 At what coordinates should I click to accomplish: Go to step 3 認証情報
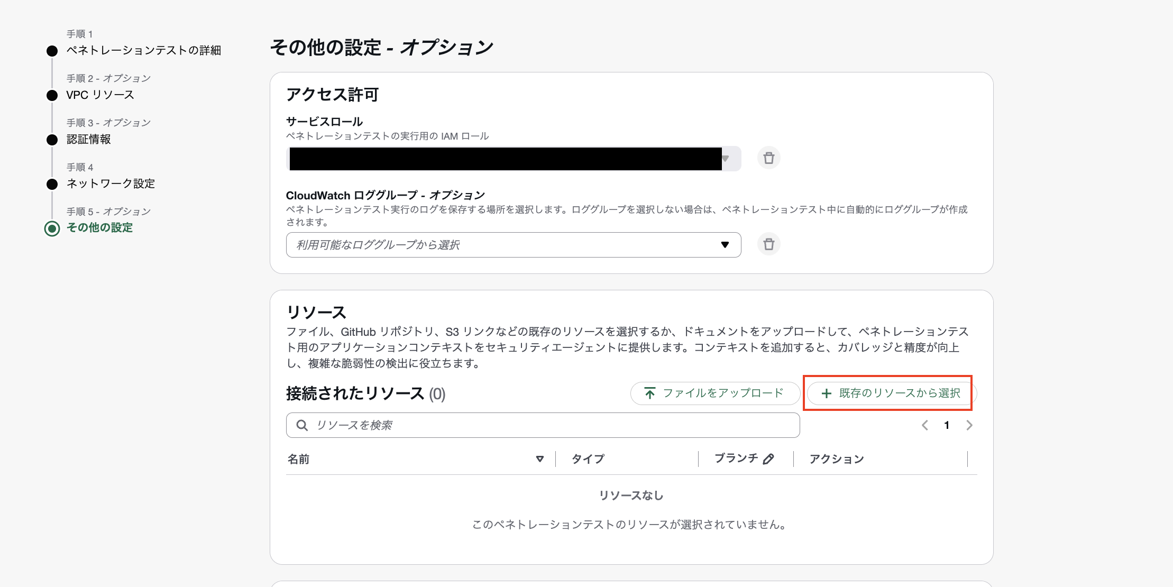(88, 139)
